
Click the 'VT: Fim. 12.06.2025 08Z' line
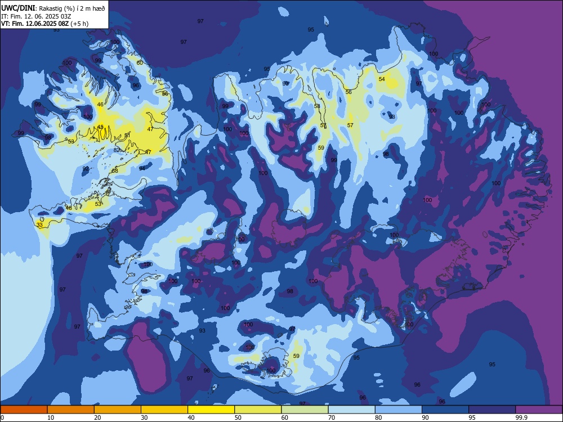[35, 24]
